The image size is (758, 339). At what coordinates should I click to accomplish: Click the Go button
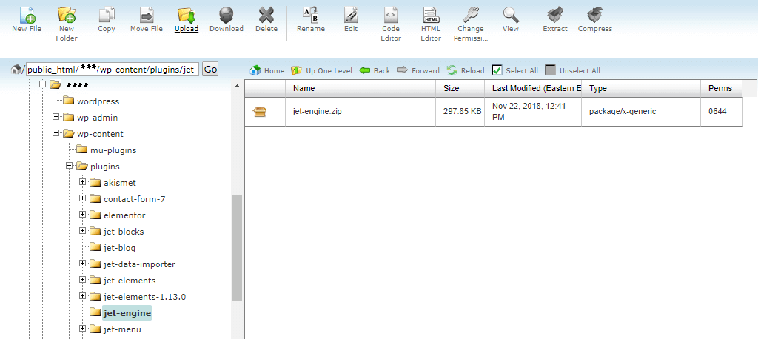210,70
